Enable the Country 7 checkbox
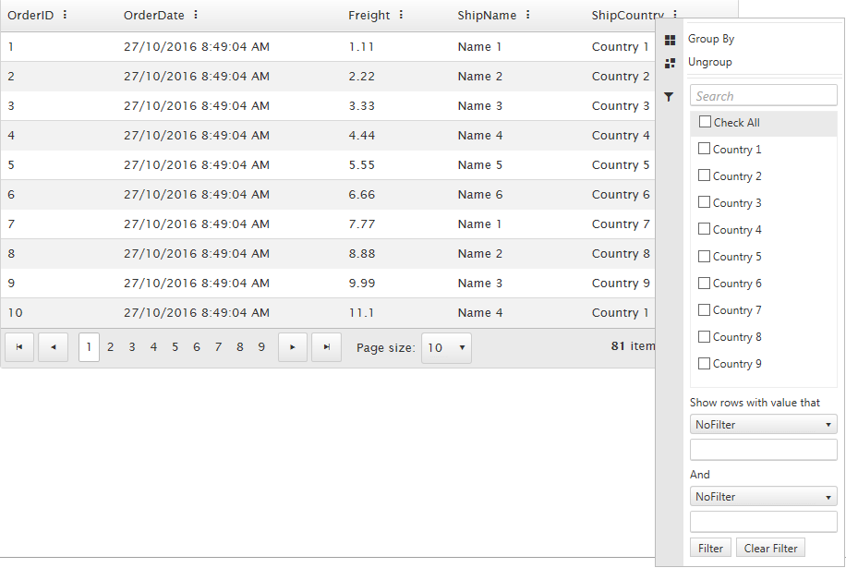The height and width of the screenshot is (568, 846). pos(705,309)
